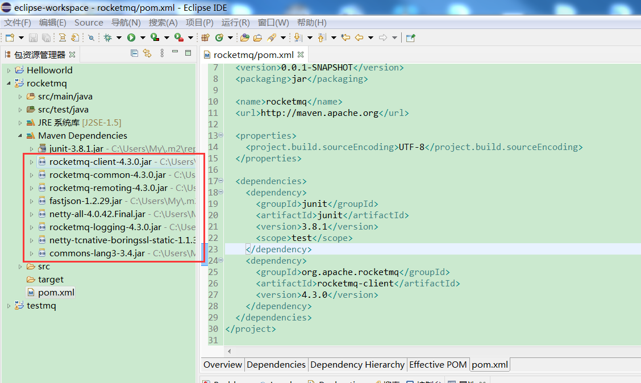Open the Source menu

click(x=89, y=23)
